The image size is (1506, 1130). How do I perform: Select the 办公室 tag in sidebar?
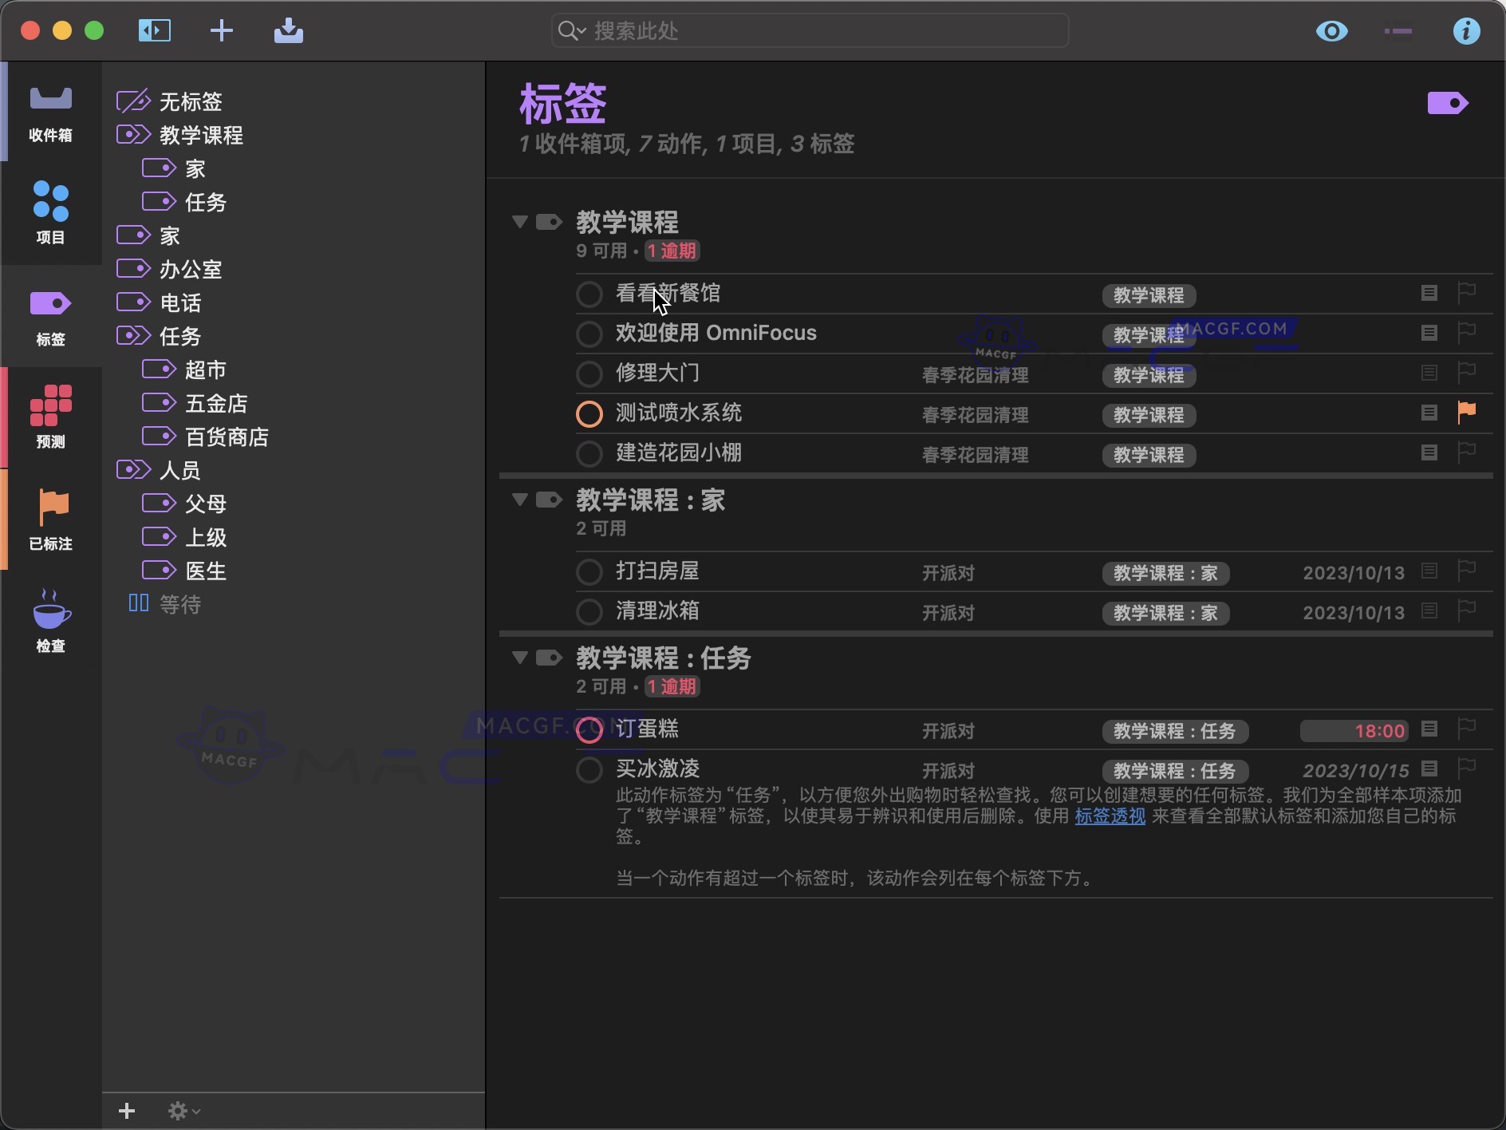point(190,268)
